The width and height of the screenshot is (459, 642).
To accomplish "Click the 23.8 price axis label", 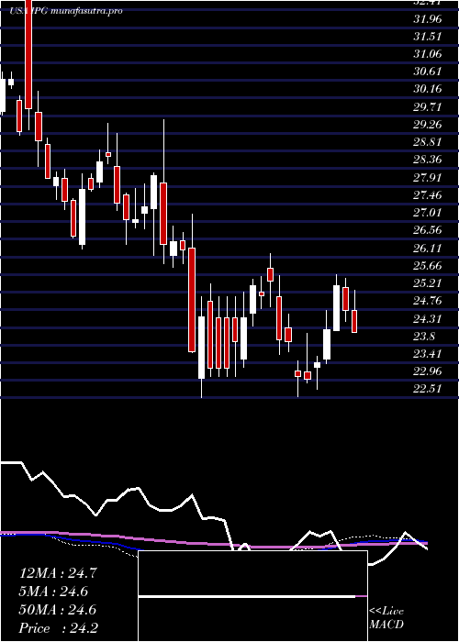I will point(425,337).
